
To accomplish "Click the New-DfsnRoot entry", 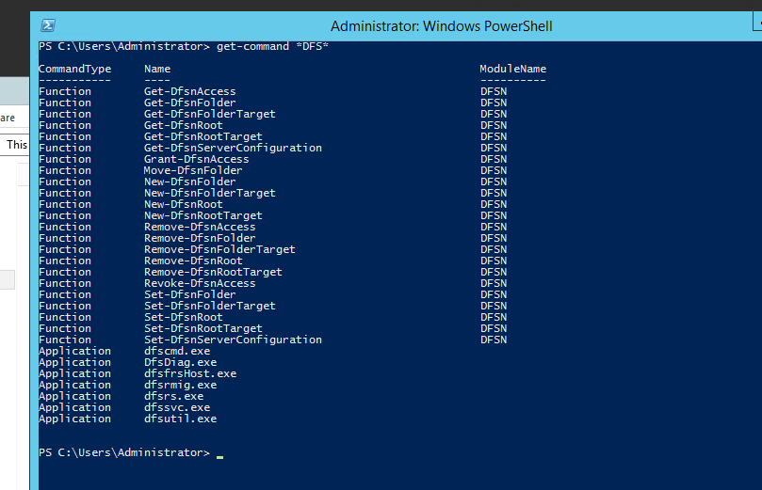I will click(184, 204).
